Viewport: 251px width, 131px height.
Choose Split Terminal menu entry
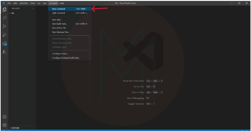click(58, 13)
